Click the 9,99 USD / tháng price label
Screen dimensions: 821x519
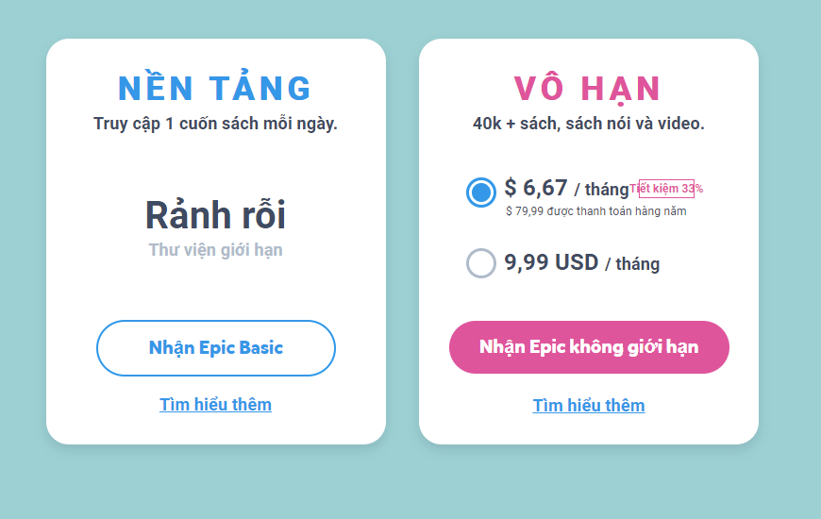pyautogui.click(x=581, y=262)
